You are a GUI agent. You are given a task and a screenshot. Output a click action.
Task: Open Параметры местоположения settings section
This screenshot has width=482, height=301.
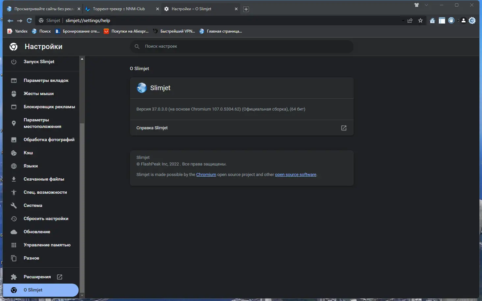[x=41, y=123]
